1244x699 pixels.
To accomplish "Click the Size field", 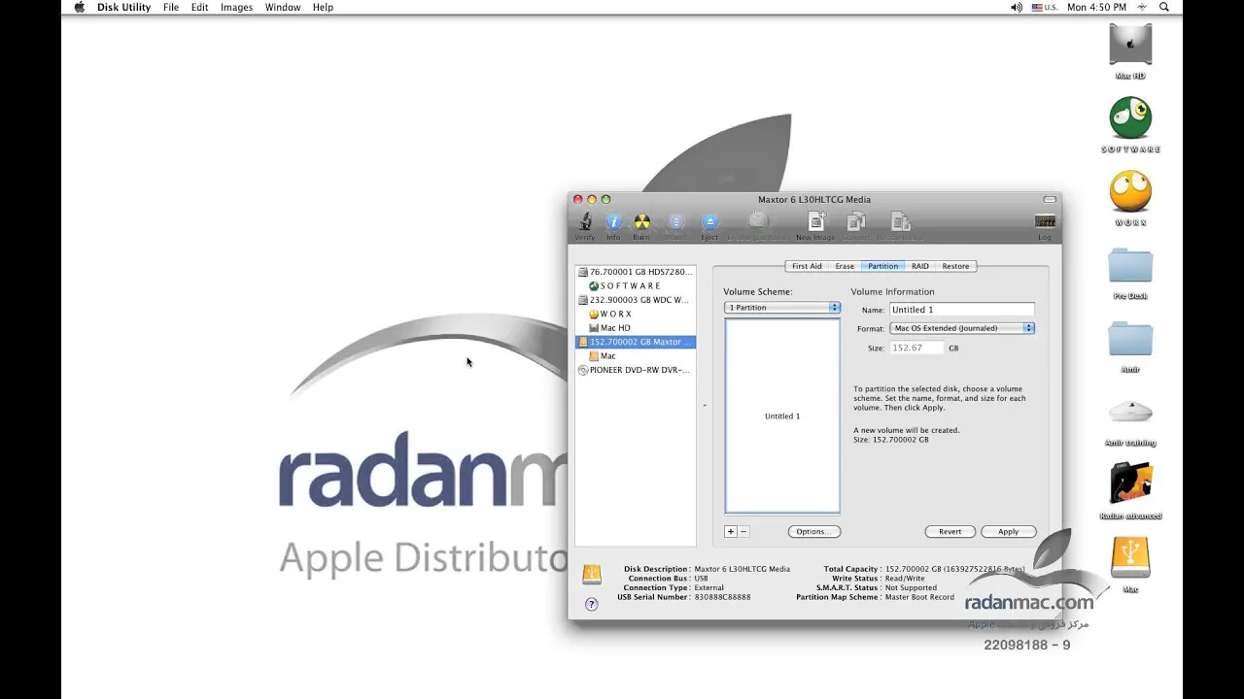I will (916, 348).
